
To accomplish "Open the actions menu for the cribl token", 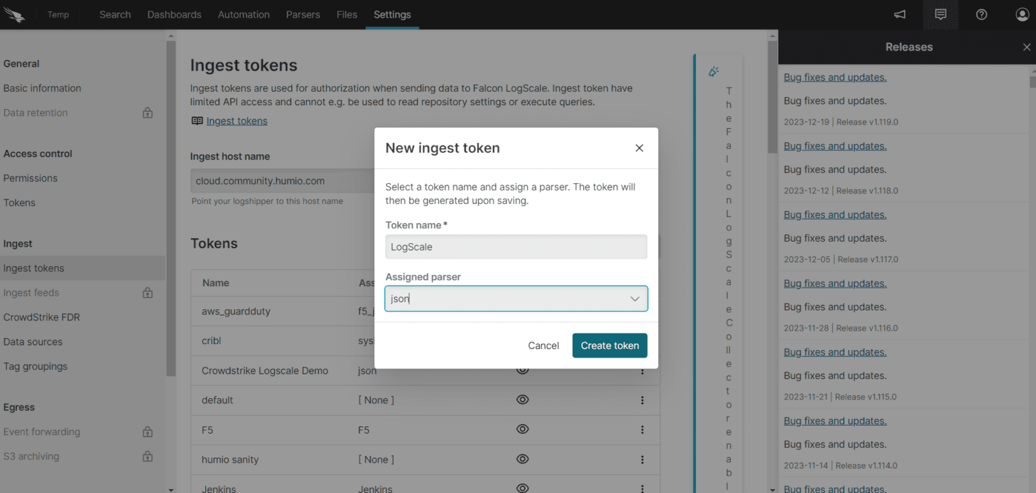I will coord(642,340).
